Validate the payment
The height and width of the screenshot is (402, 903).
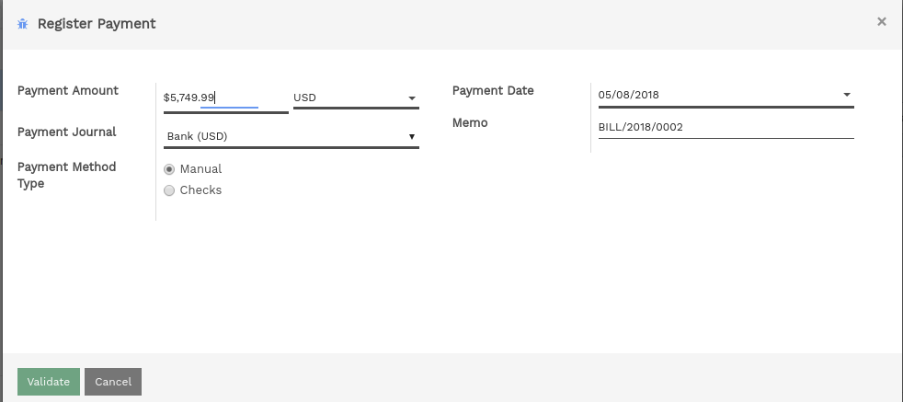tap(49, 382)
